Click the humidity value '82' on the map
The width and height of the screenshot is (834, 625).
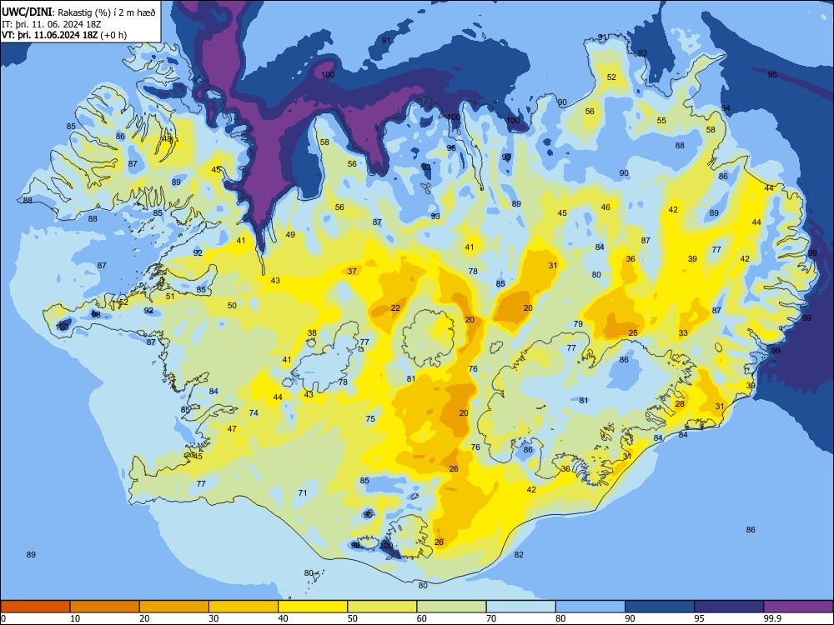519,555
